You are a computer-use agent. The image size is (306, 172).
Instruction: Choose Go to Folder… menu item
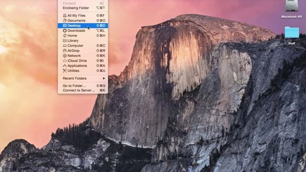83,86
